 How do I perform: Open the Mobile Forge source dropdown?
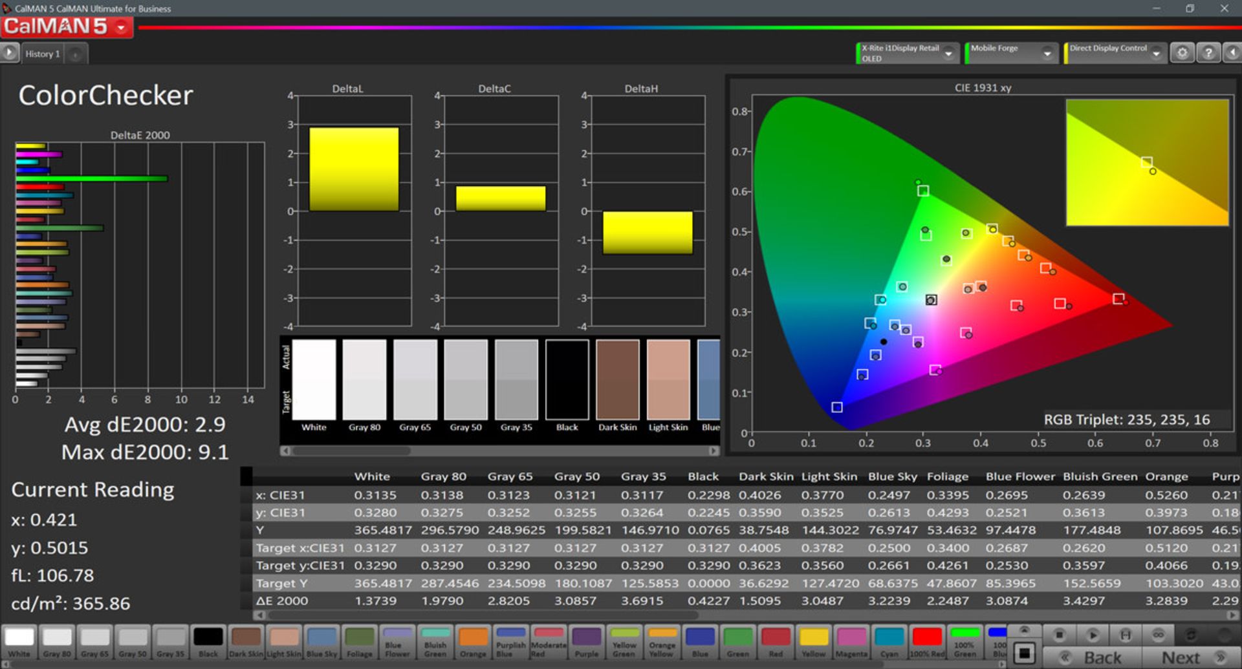1047,54
